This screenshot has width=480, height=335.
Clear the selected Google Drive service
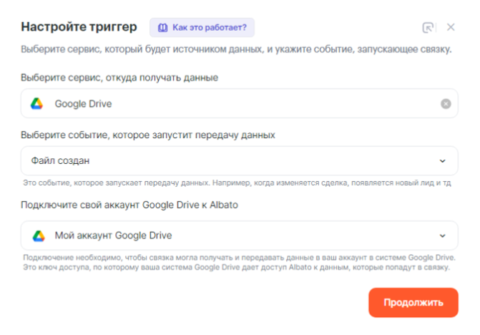[446, 104]
